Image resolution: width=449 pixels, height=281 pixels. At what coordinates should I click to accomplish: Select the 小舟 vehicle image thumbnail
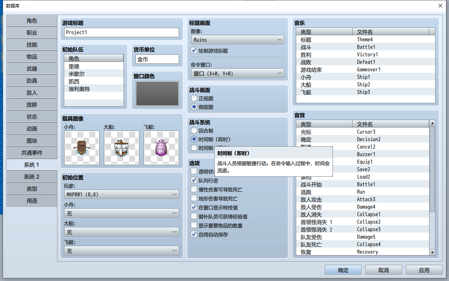(82, 148)
